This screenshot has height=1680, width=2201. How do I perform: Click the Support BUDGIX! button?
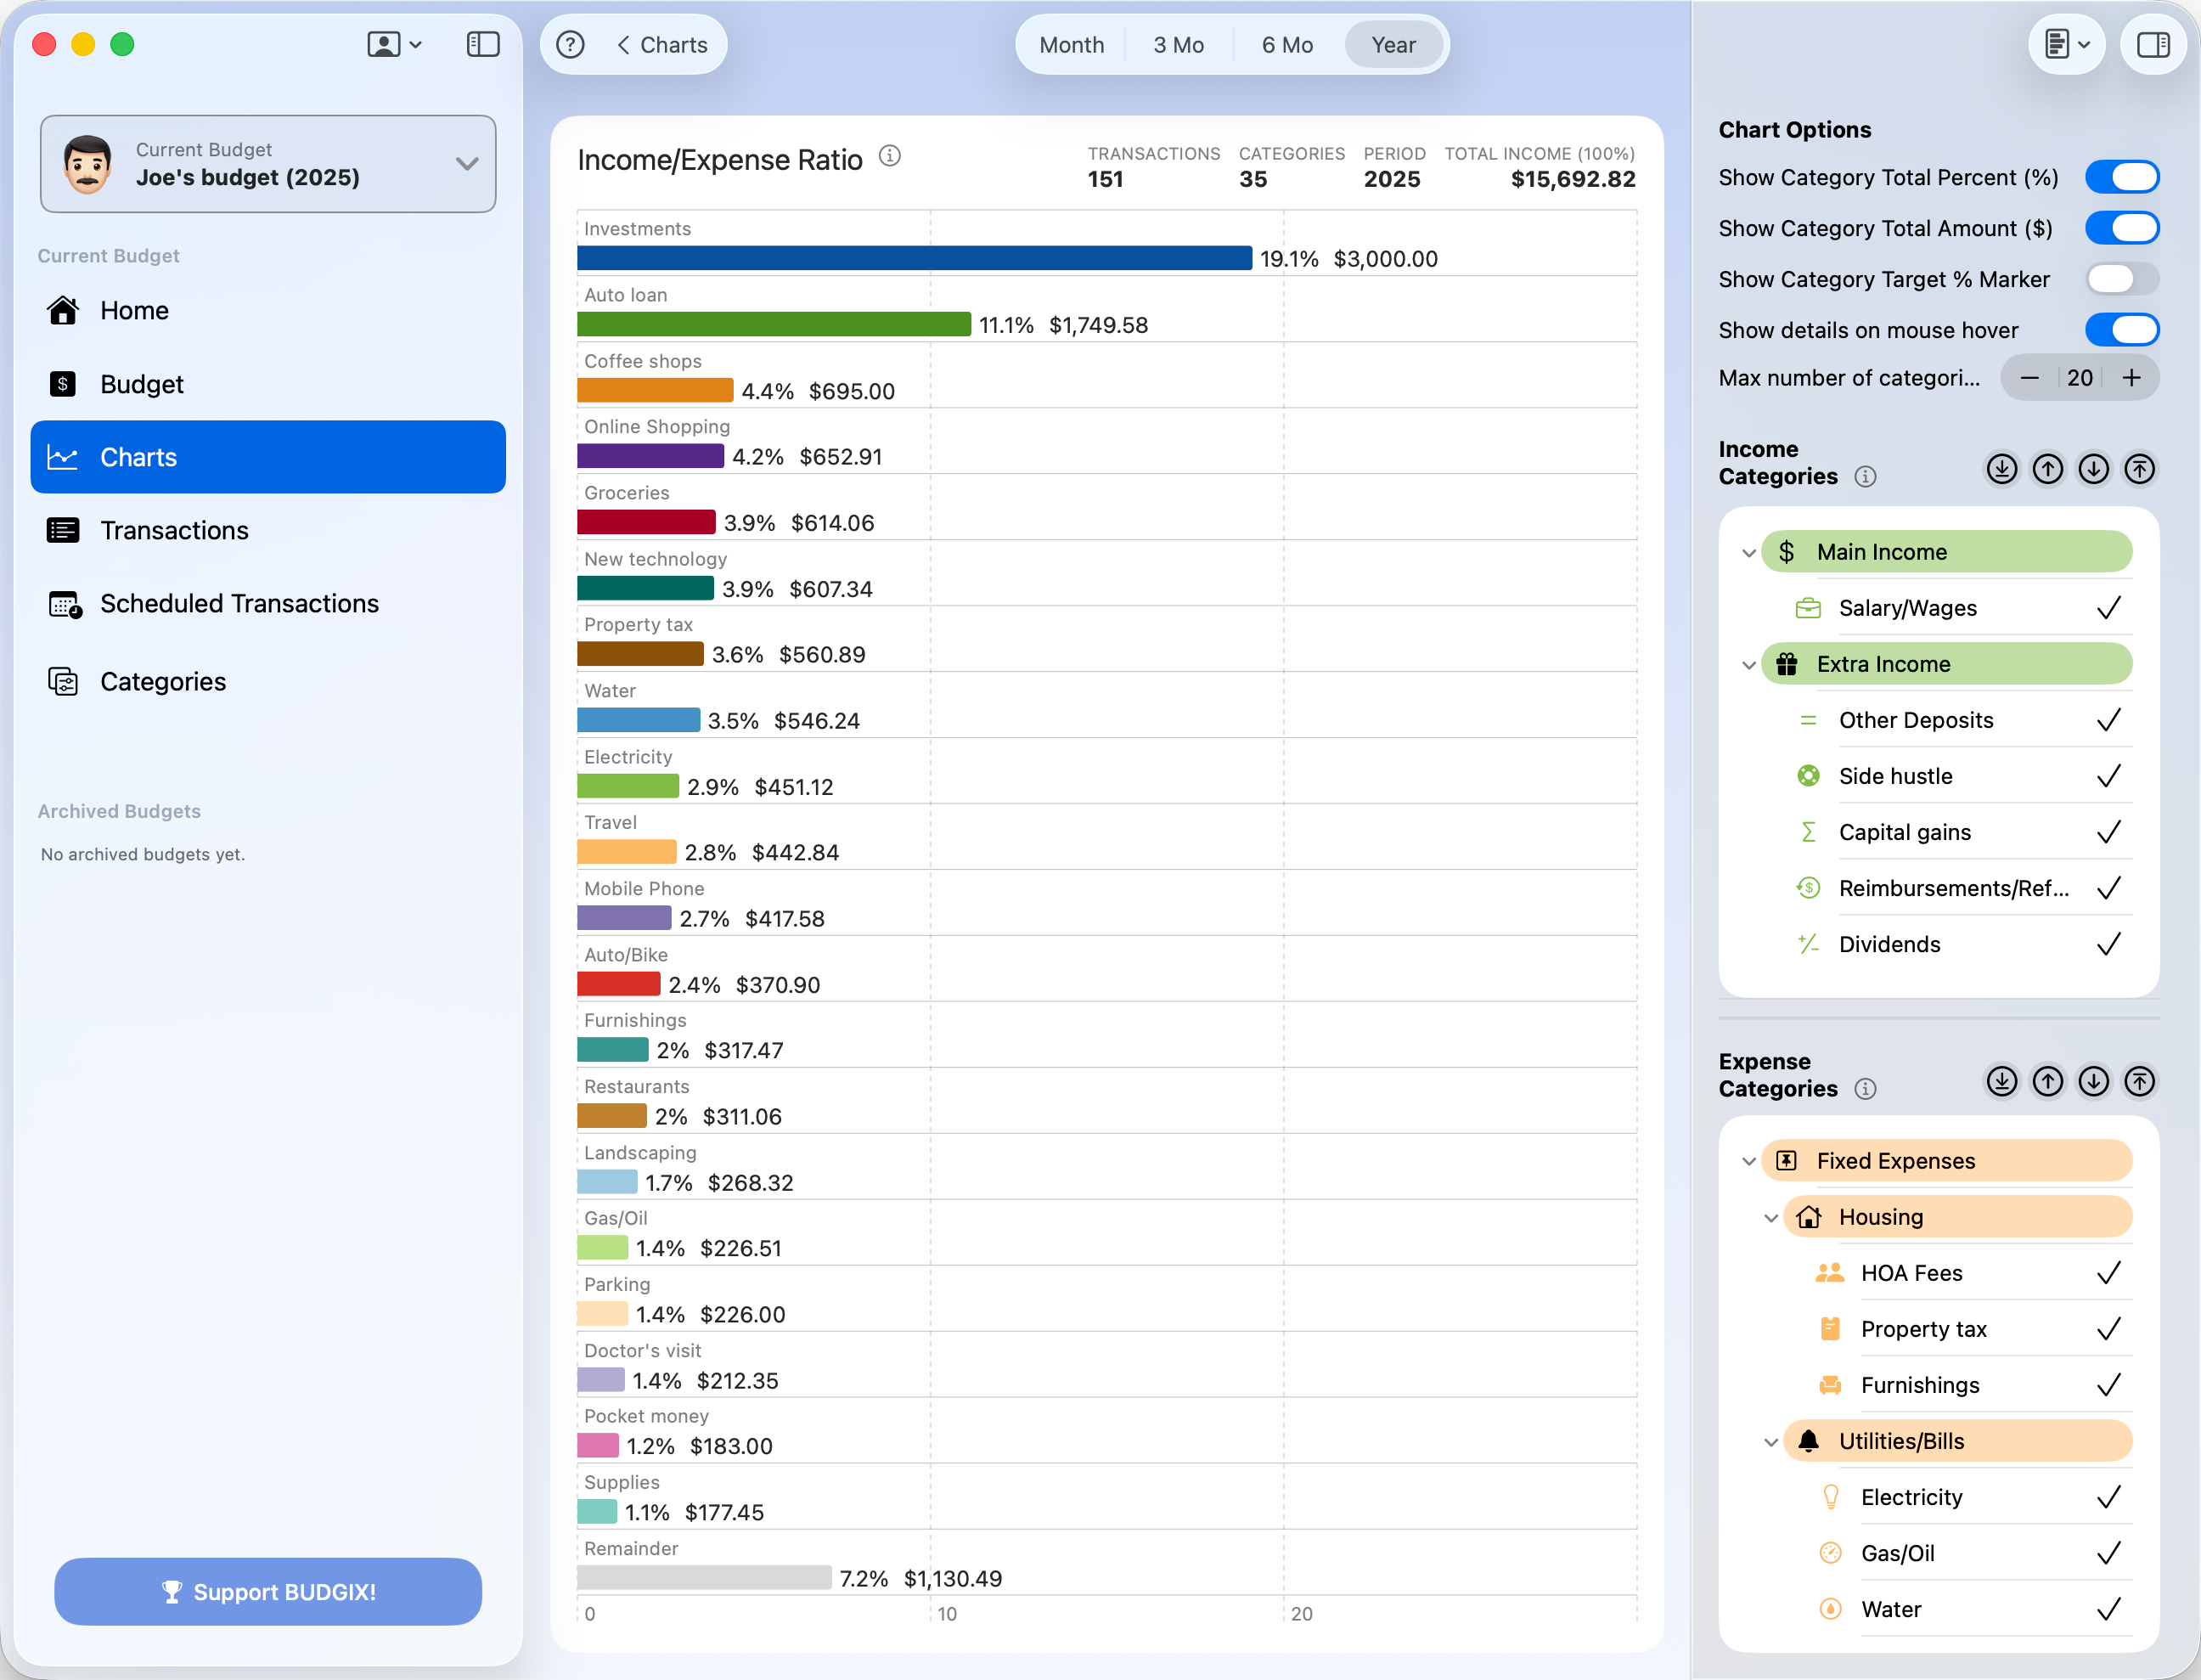267,1591
